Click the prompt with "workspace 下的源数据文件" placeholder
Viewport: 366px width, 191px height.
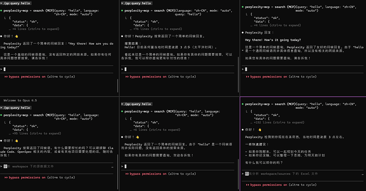pos(57,167)
